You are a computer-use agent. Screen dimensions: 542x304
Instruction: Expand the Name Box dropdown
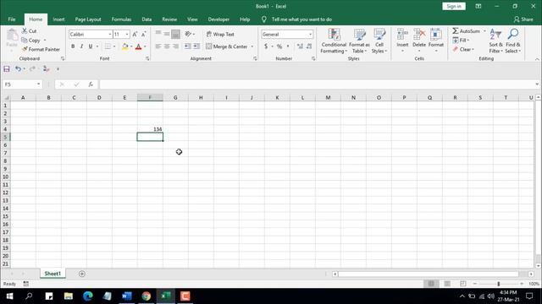coord(38,84)
